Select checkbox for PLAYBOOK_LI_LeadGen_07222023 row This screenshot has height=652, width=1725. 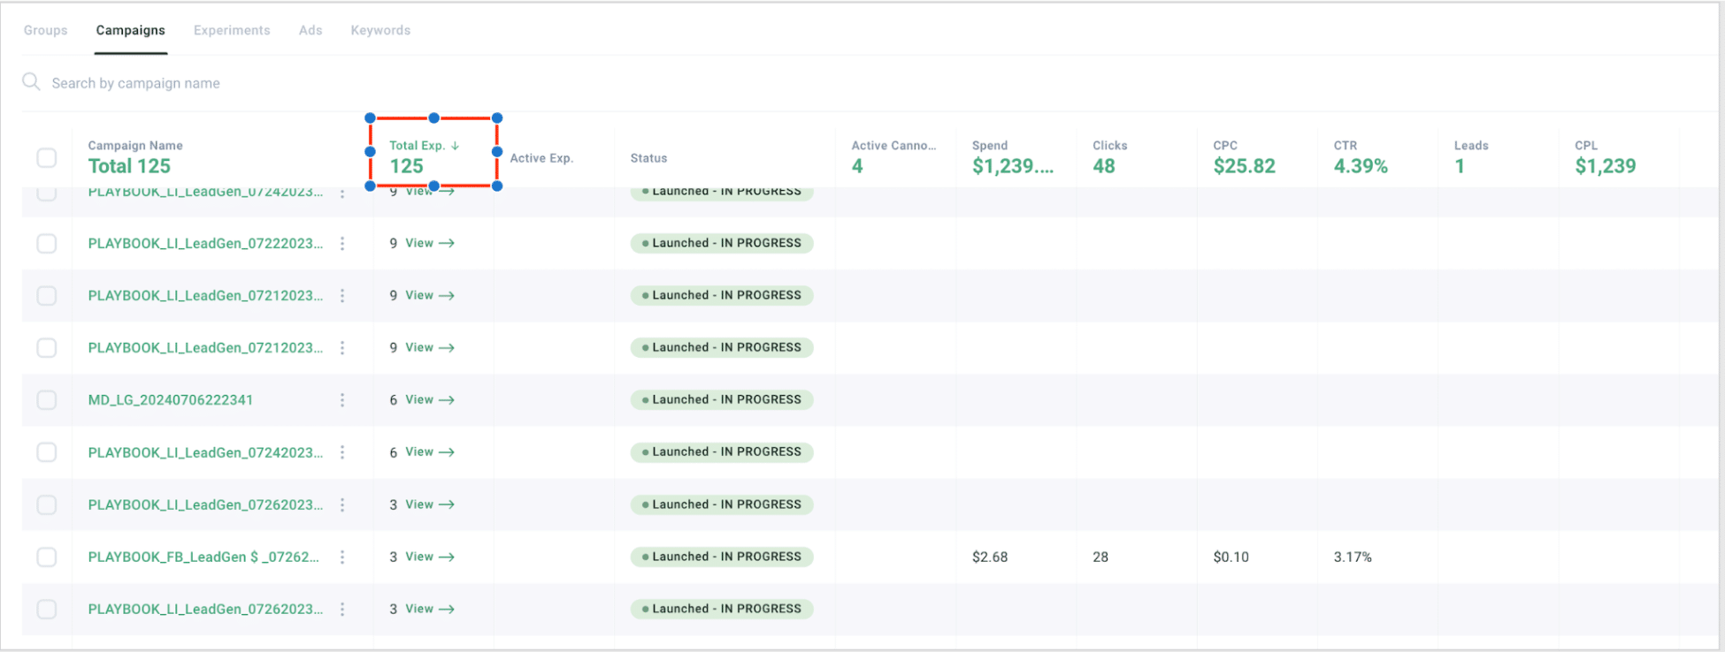[x=47, y=244]
